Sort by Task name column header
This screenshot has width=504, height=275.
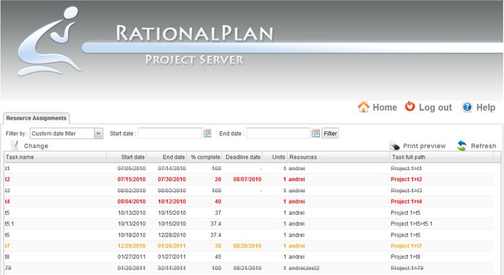tap(54, 157)
